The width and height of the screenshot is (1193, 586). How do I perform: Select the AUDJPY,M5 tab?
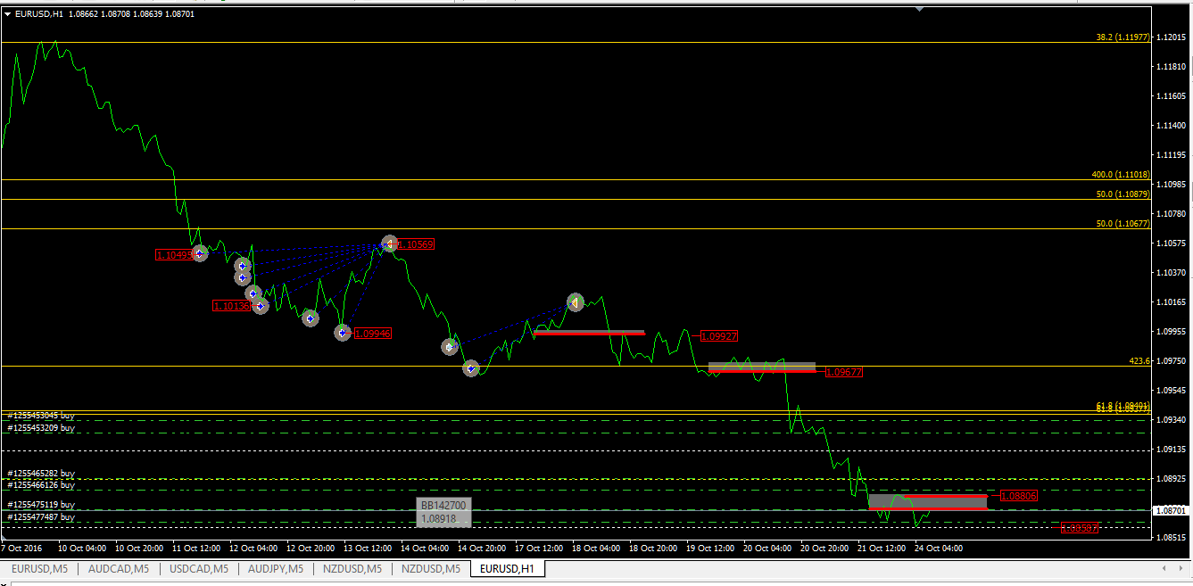[x=276, y=569]
